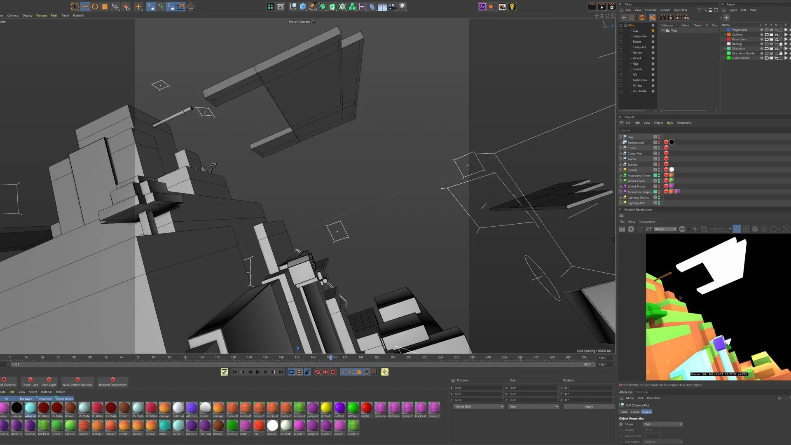
Task: Click the New Redshift Material button
Action: click(x=77, y=382)
